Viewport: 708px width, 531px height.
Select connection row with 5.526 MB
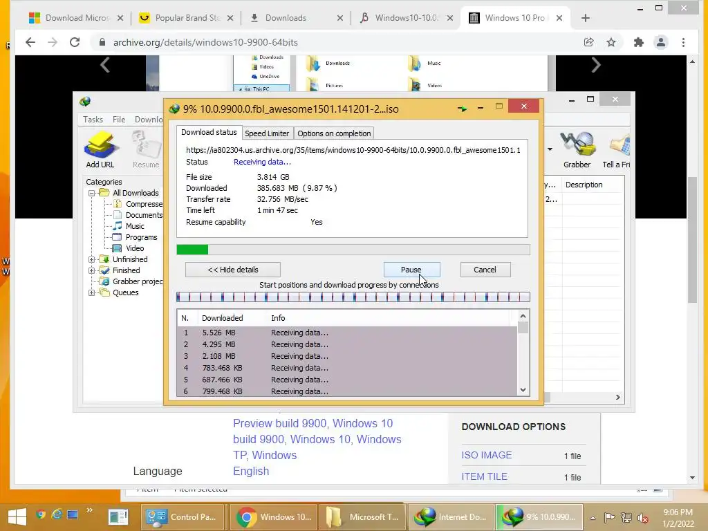(x=347, y=333)
